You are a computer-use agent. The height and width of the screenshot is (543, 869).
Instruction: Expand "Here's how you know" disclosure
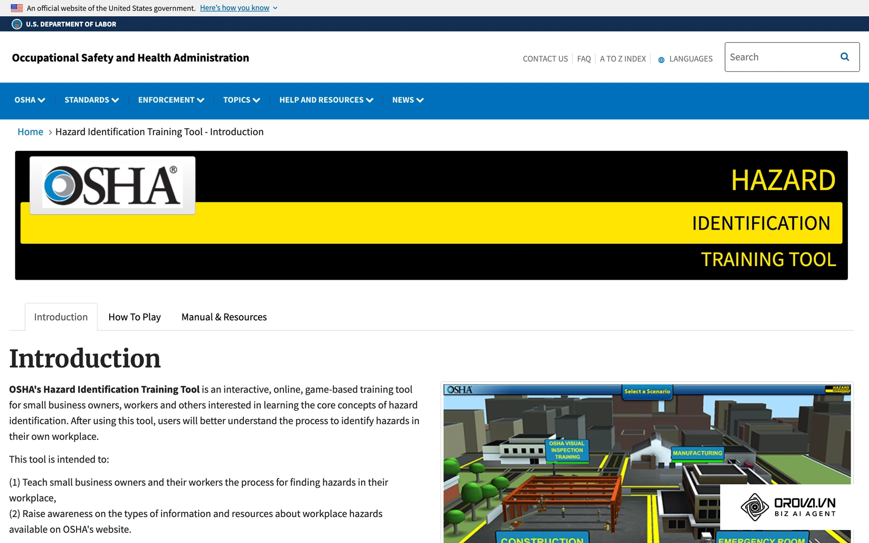239,8
